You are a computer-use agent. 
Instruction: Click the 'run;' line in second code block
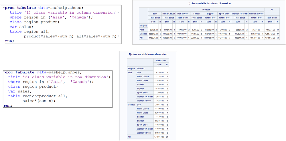[x=8, y=105]
